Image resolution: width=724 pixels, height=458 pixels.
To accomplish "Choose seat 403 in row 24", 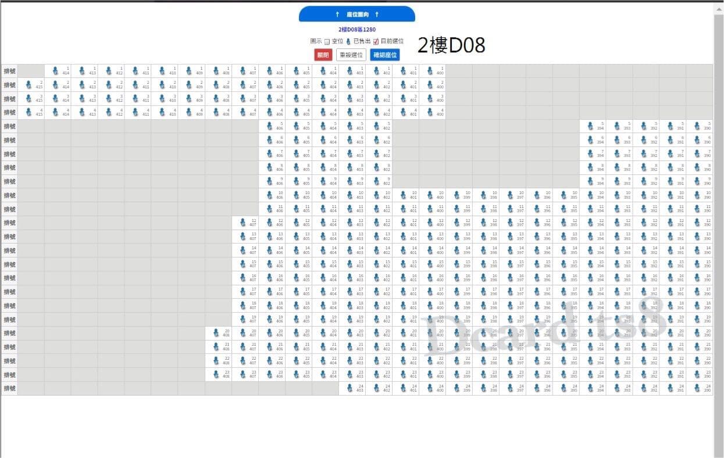I will (x=352, y=388).
